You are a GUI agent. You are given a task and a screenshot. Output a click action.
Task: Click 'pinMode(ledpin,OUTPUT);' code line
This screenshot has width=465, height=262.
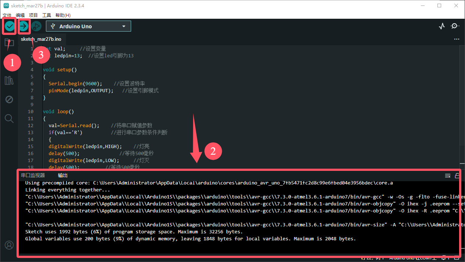81,90
